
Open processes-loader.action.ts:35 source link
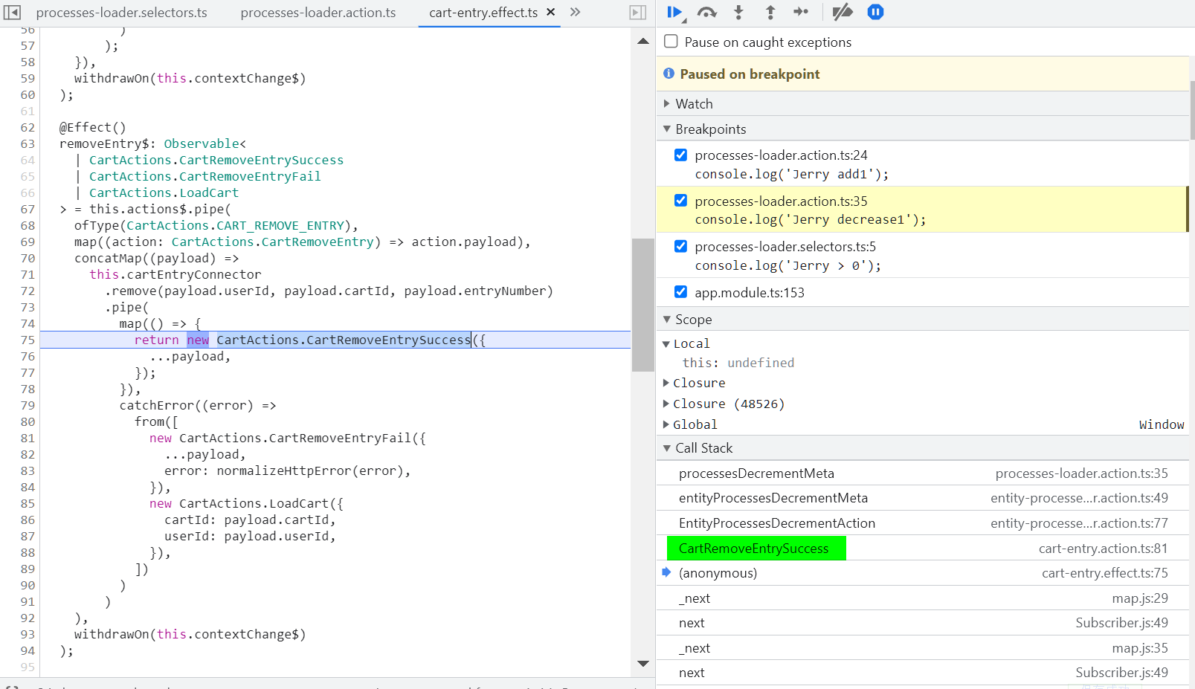1081,473
